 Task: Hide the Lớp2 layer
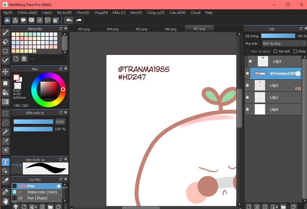pos(247,85)
